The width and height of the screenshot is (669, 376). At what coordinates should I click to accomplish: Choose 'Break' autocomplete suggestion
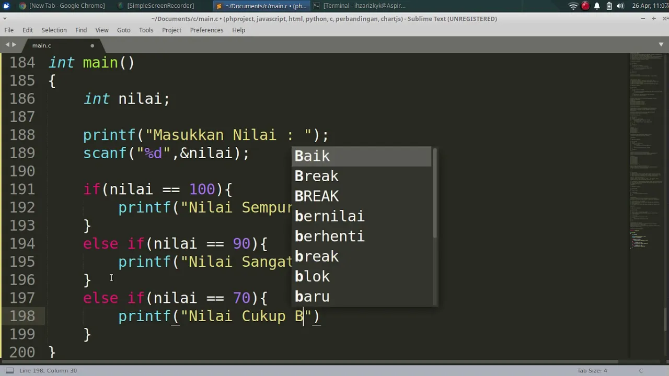[x=362, y=176]
